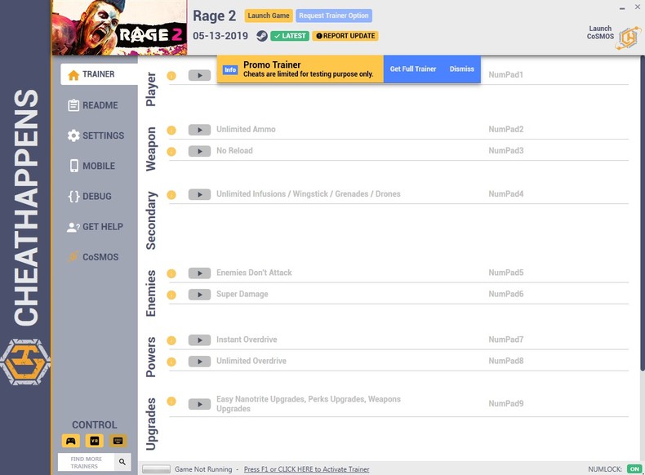This screenshot has height=475, width=645.
Task: Click info dot beside Enemies Don't Attack
Action: 171,273
